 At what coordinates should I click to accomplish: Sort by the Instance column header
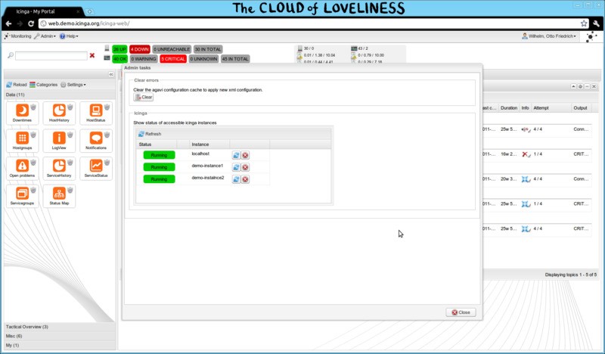pyautogui.click(x=209, y=144)
